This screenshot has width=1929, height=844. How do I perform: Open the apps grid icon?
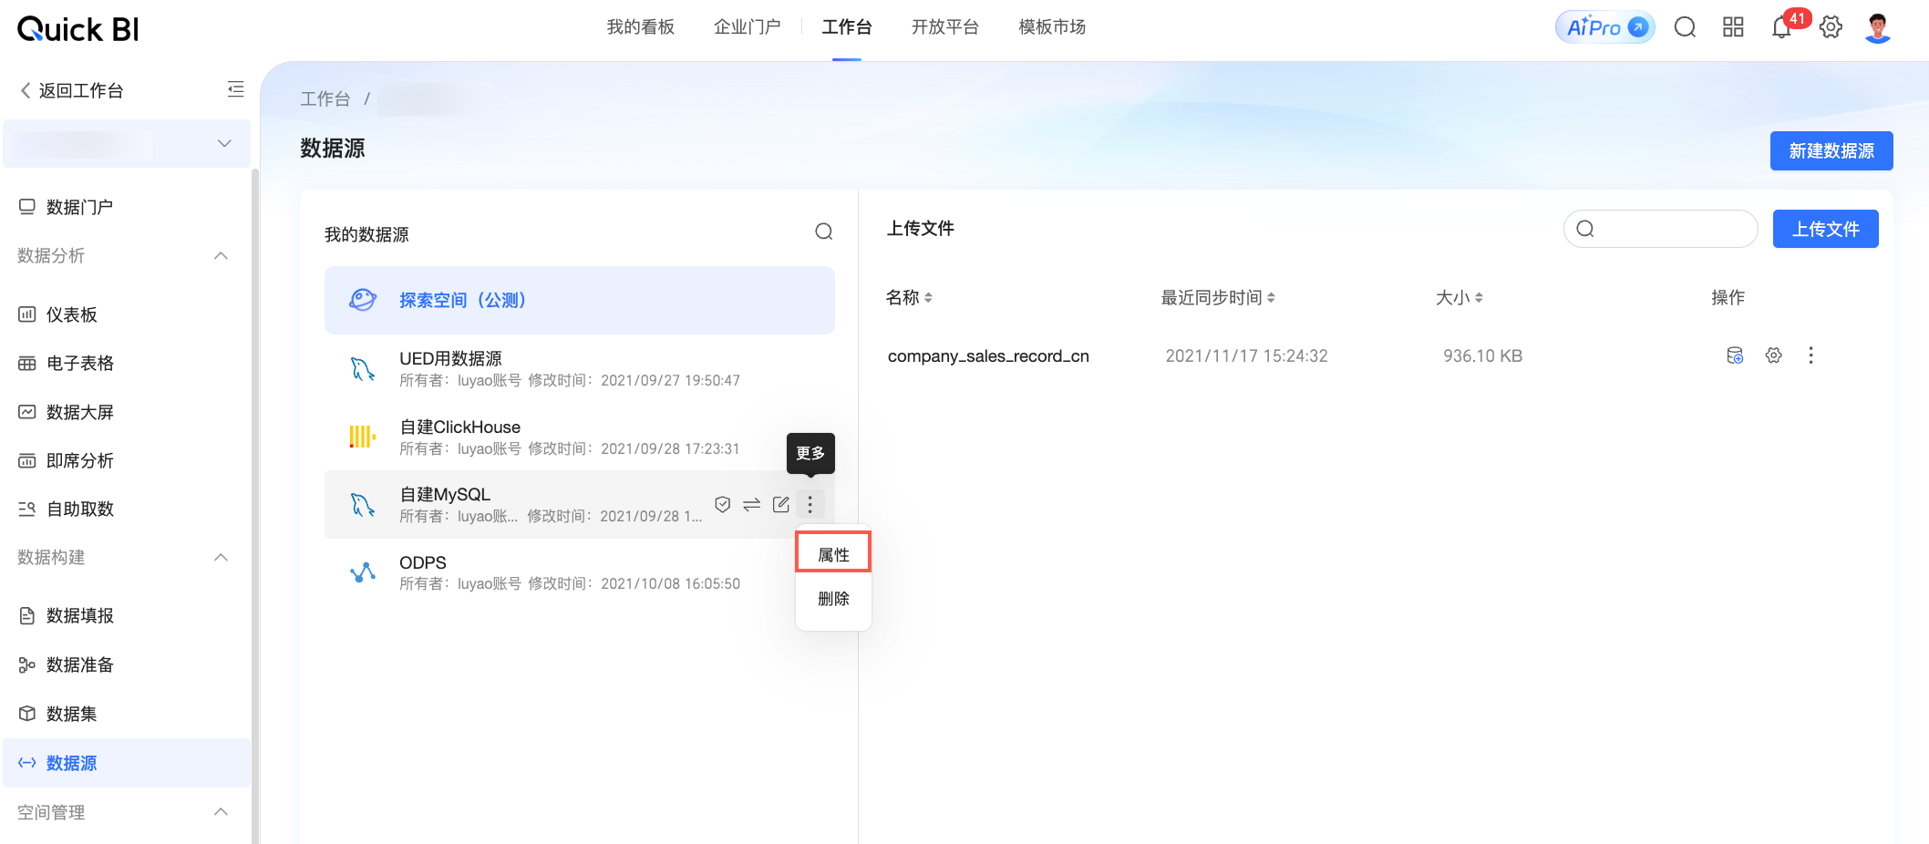1733,27
